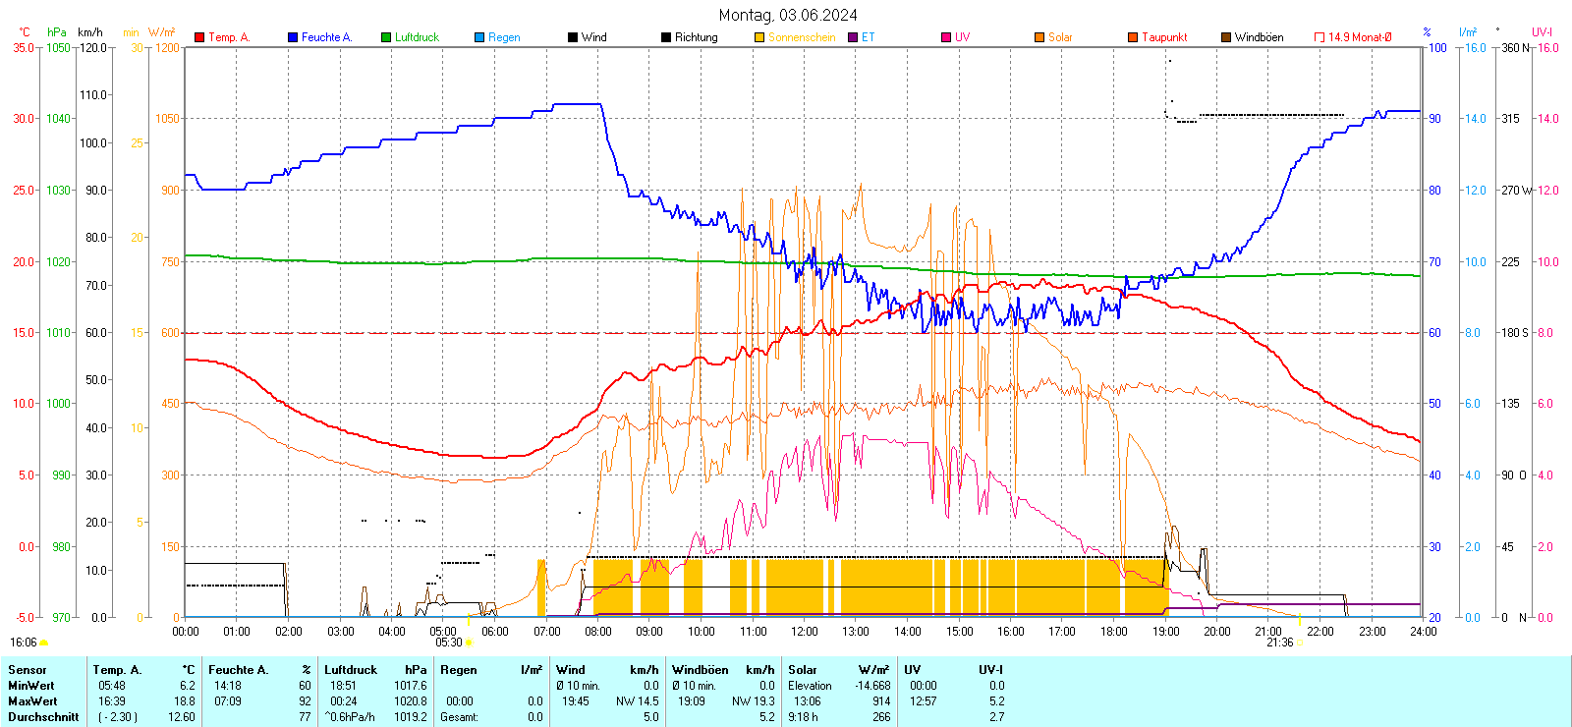Click the sunrise sun icon at 05:30
The width and height of the screenshot is (1572, 727).
[469, 643]
